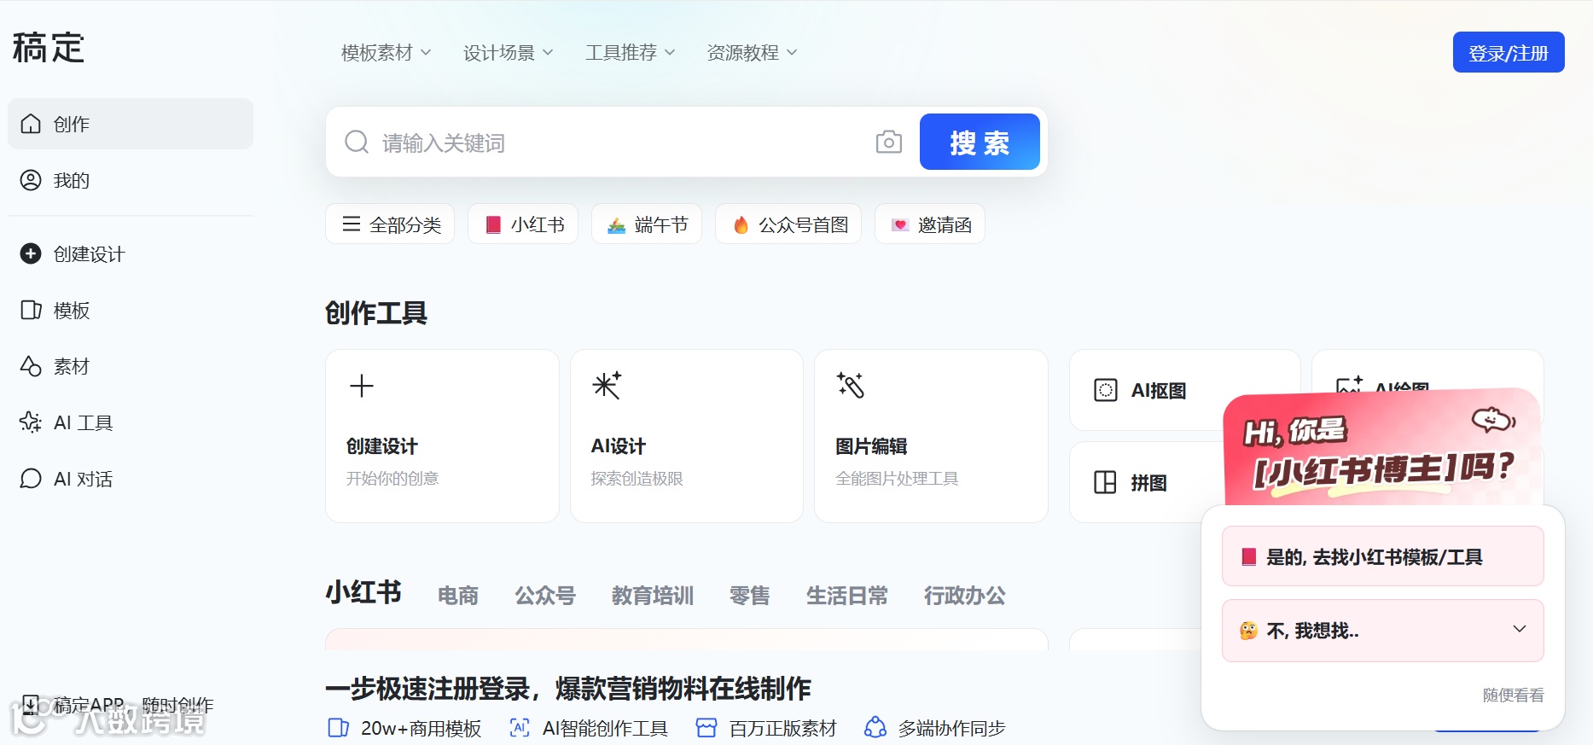This screenshot has width=1593, height=745.
Task: Click the AI抠图 cutout icon
Action: point(1106,390)
